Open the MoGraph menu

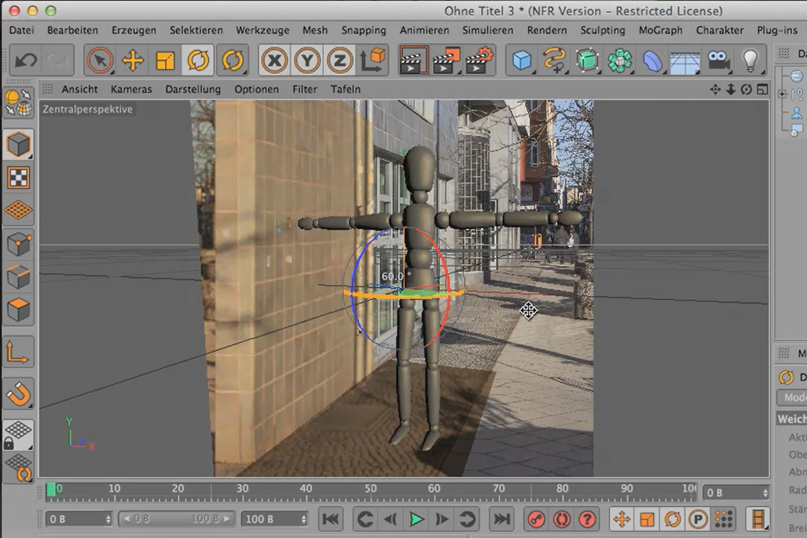click(x=660, y=30)
